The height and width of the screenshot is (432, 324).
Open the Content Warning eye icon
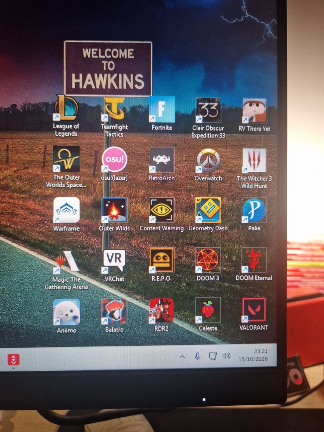[162, 210]
